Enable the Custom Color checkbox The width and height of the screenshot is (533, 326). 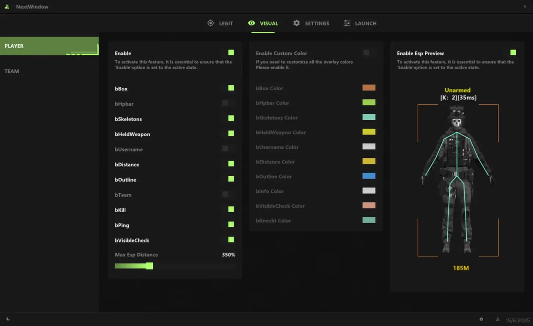(366, 53)
